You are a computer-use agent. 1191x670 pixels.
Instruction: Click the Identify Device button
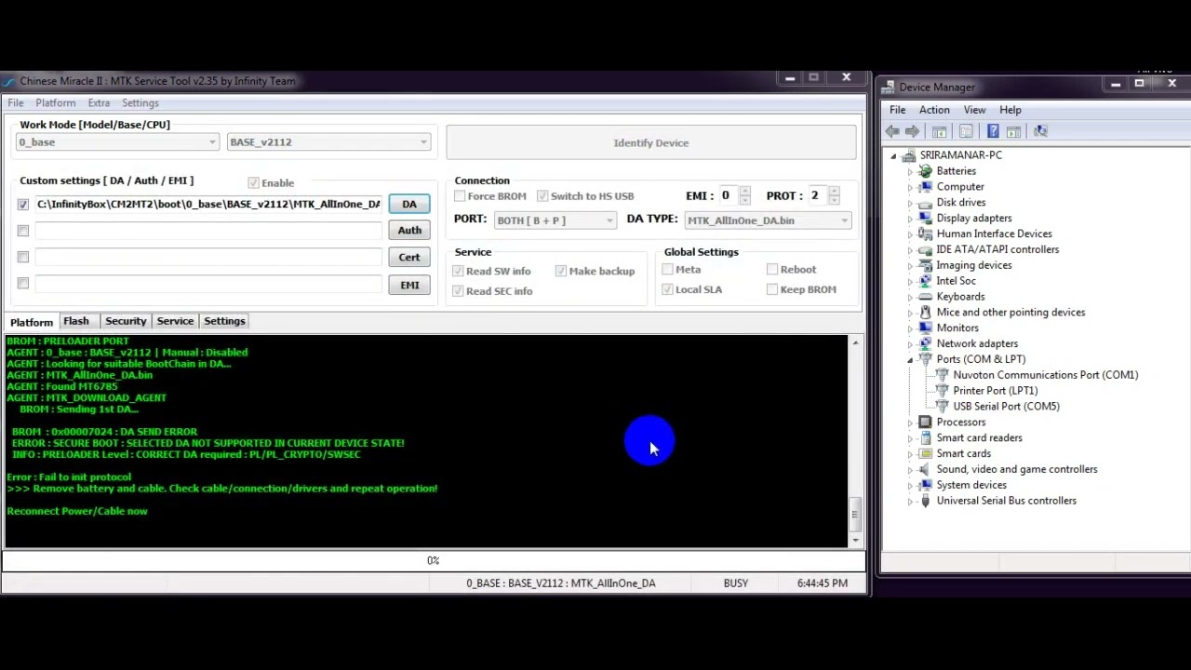point(651,142)
